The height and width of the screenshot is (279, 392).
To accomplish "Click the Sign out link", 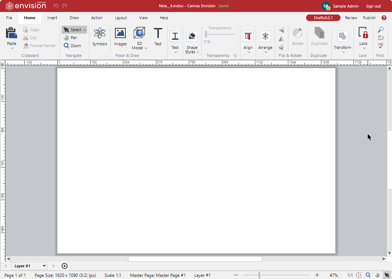I will click(x=373, y=6).
